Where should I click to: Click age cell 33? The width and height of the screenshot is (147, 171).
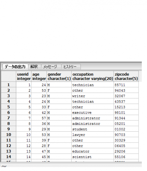point(39,107)
